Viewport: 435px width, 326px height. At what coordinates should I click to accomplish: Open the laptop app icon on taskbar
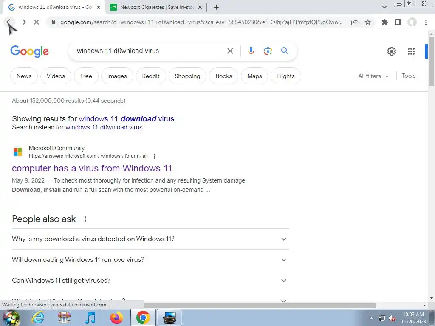169,318
